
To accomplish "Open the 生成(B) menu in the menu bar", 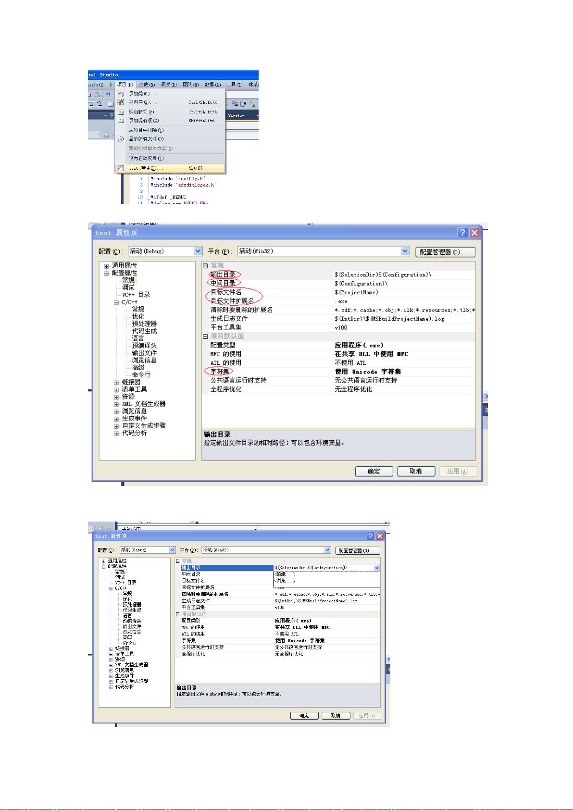I will click(x=147, y=85).
